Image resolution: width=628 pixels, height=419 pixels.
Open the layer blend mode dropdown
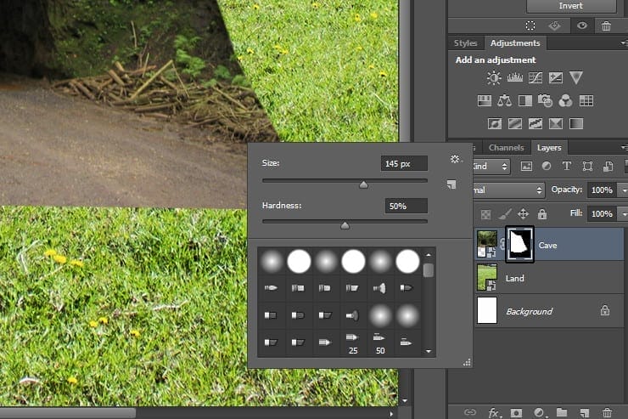click(507, 190)
